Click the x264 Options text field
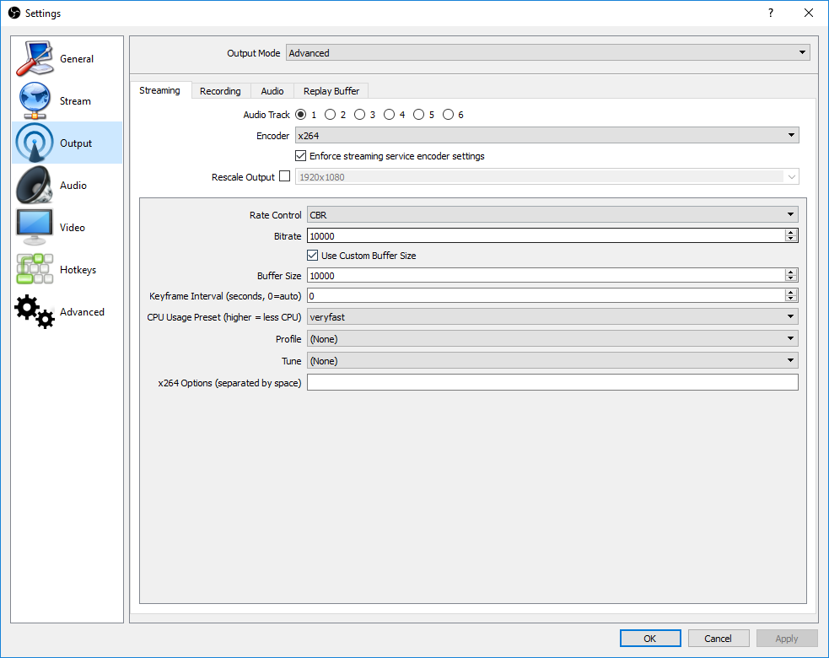Screen dimensions: 829x658 point(552,382)
